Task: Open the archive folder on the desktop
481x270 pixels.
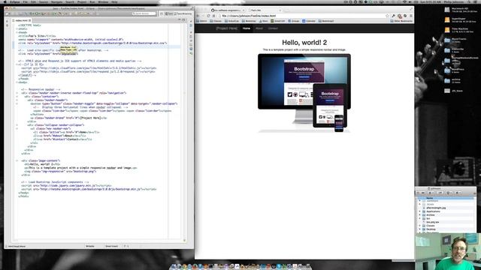Action: pyautogui.click(x=447, y=80)
